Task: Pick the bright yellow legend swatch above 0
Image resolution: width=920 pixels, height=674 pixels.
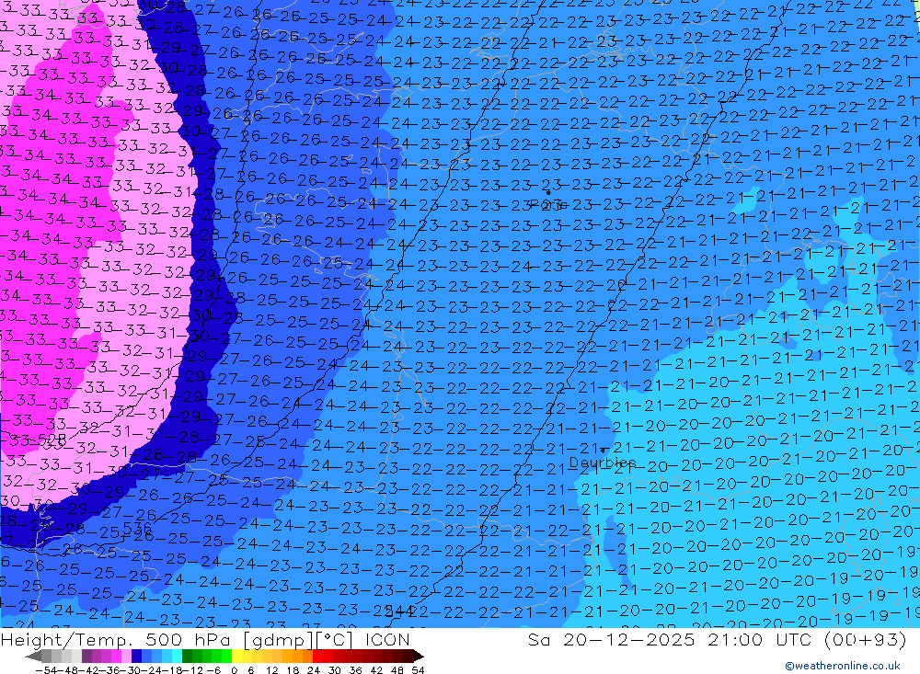Action: (x=236, y=657)
